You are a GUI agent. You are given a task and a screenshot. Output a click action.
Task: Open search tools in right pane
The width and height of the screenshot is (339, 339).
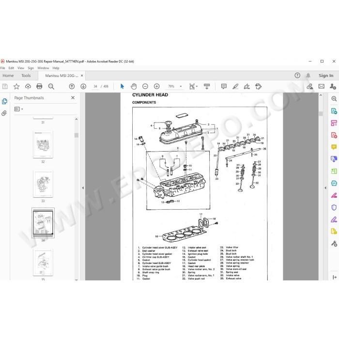pyautogui.click(x=334, y=99)
